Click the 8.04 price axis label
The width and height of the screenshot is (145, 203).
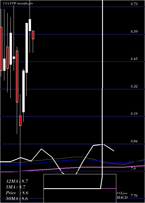click(134, 141)
